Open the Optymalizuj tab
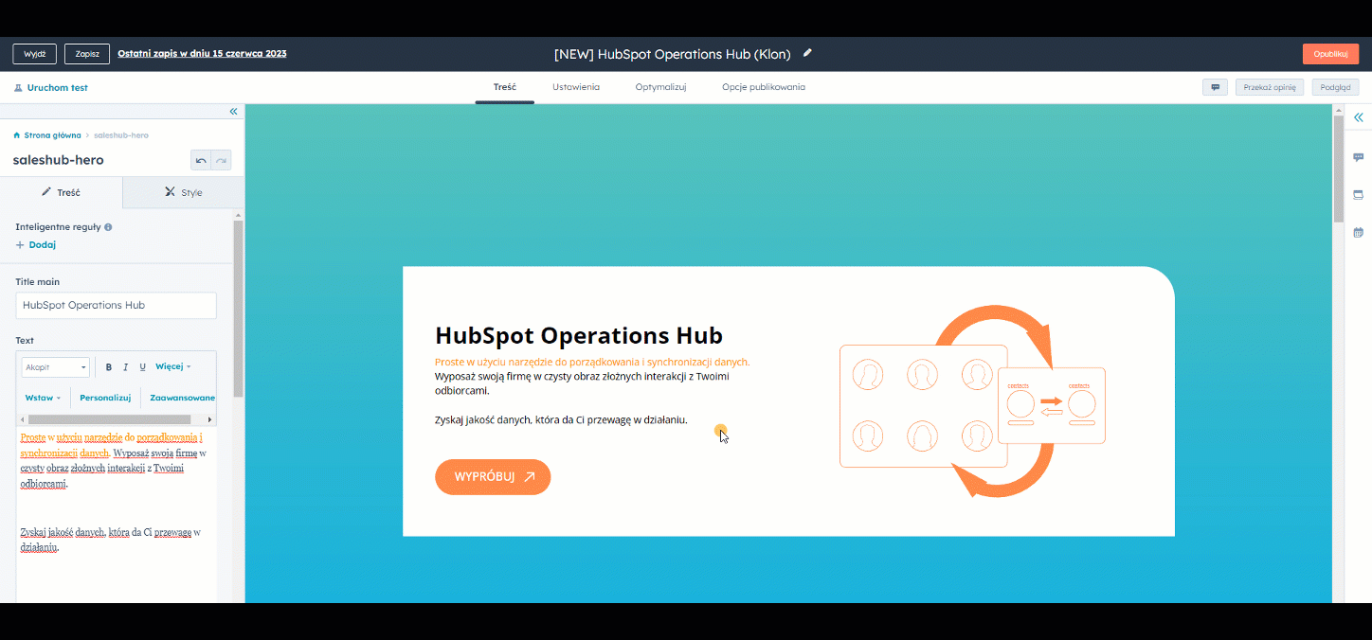 [x=660, y=87]
